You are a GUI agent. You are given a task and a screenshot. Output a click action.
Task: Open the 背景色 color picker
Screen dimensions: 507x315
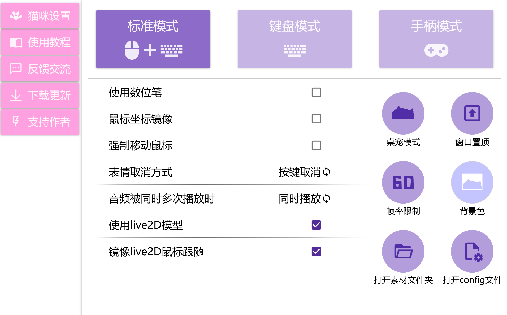[x=472, y=182]
